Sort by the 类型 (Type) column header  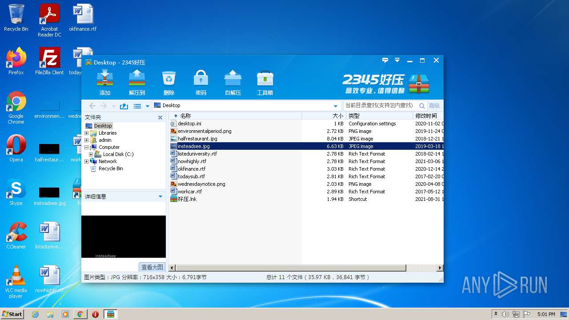(x=380, y=116)
